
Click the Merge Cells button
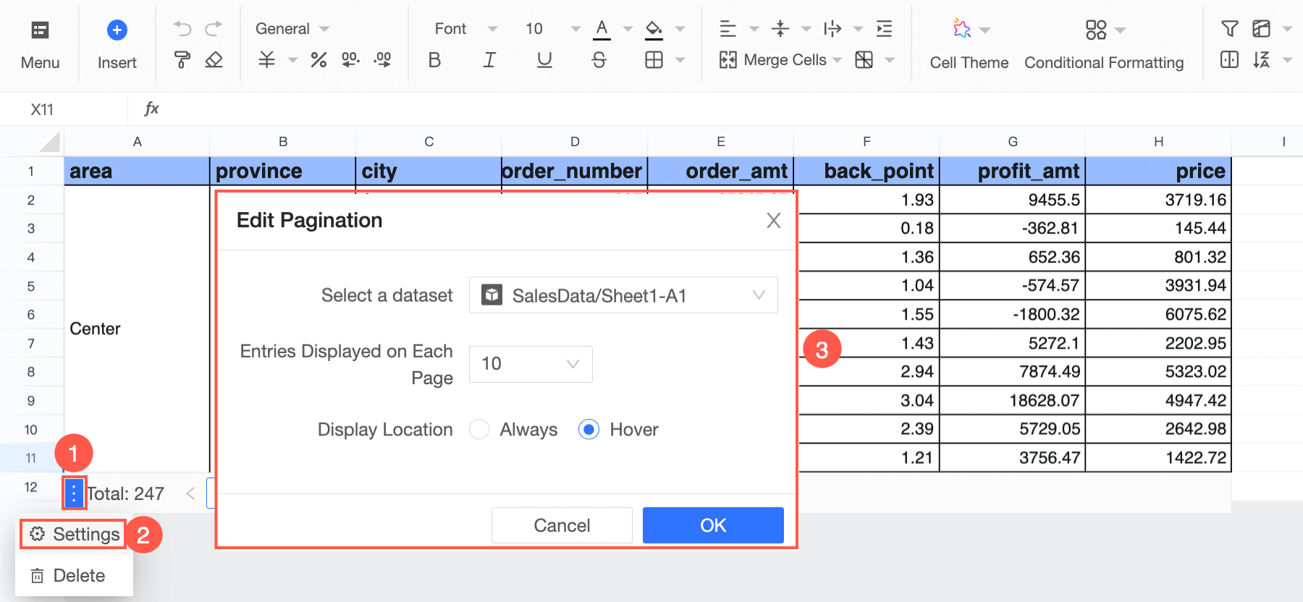[x=772, y=59]
